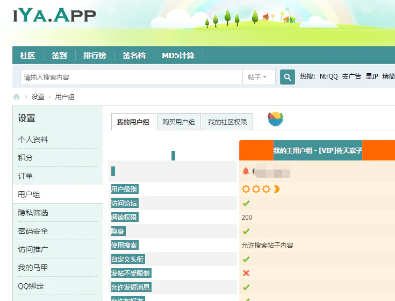Image resolution: width=395 pixels, height=301 pixels.
Task: Open the 签名档 navigation item
Action: point(134,55)
